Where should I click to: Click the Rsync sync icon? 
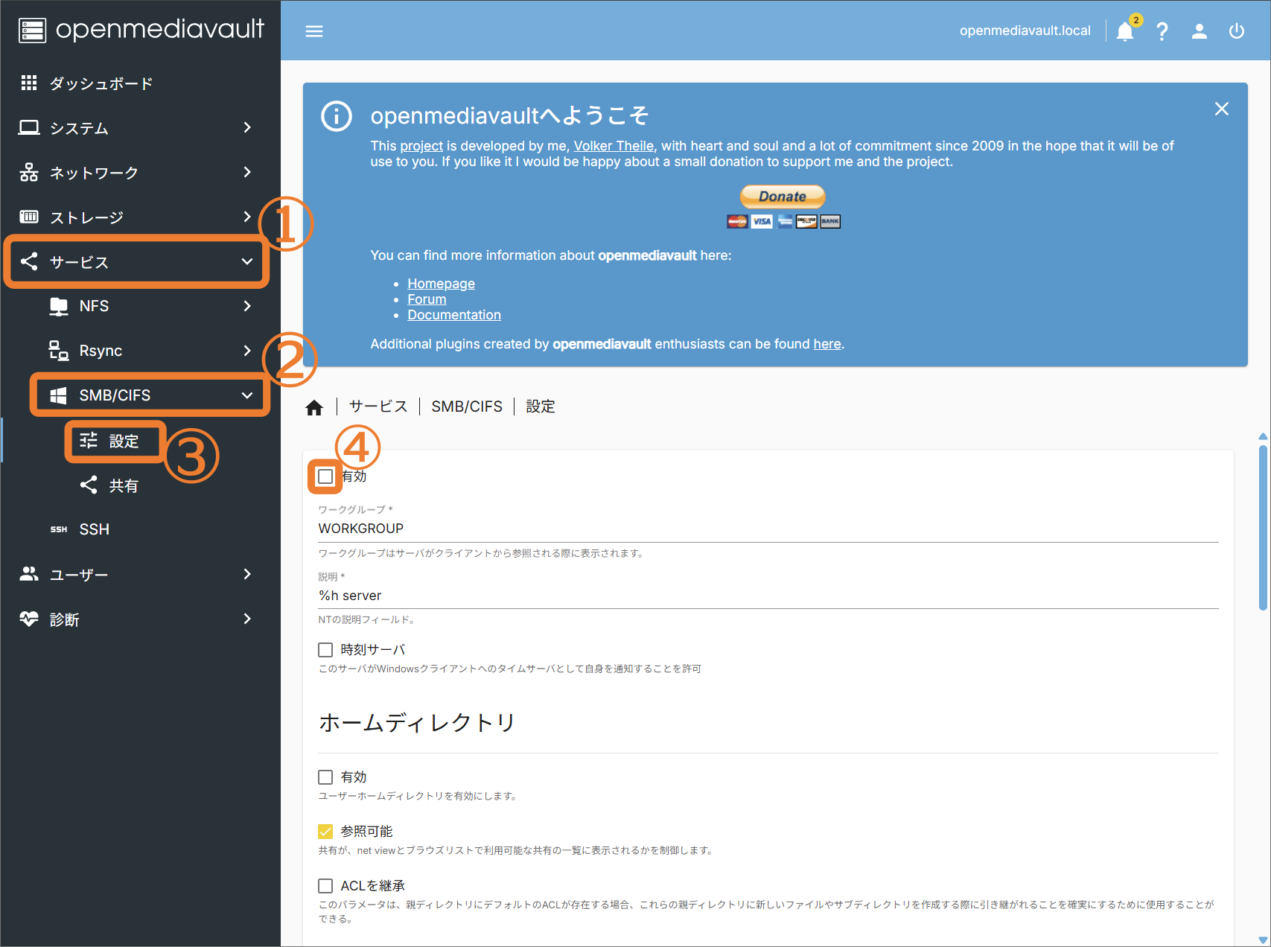tap(59, 351)
